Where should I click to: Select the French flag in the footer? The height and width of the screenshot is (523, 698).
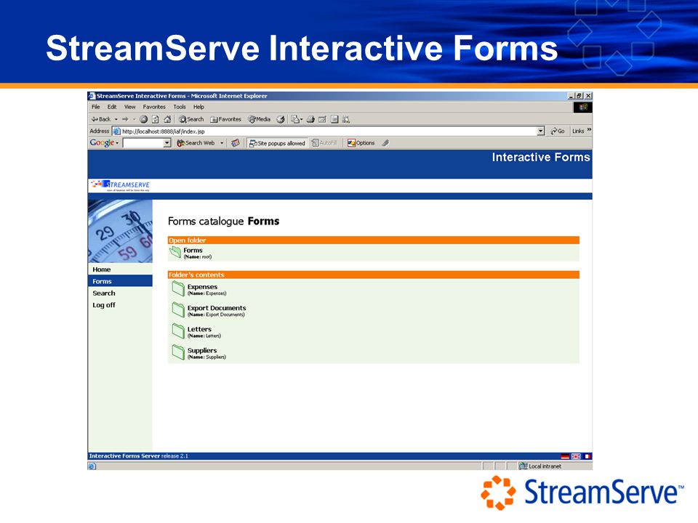587,456
